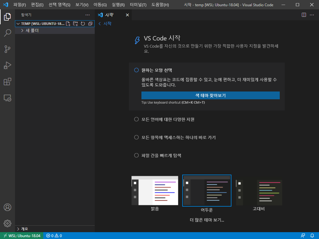This screenshot has height=239, width=319.
Task: Click the New Folder icon in explorer header
Action: [x=75, y=24]
